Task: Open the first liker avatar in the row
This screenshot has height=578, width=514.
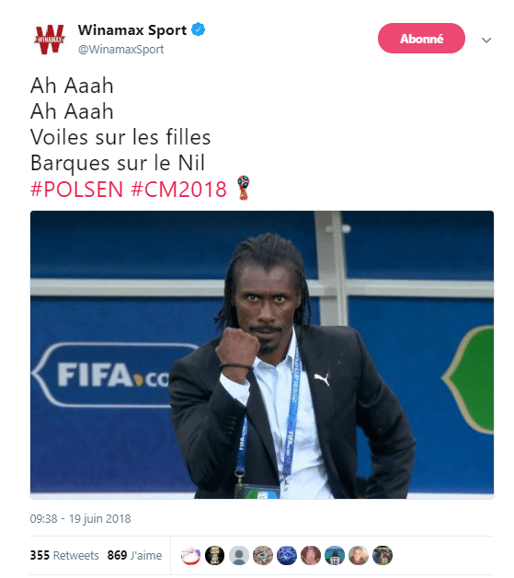Action: [190, 556]
